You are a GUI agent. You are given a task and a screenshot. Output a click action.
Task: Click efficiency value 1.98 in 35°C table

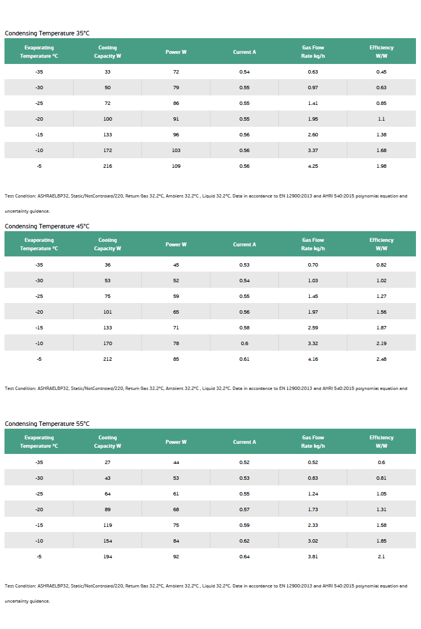click(x=381, y=166)
